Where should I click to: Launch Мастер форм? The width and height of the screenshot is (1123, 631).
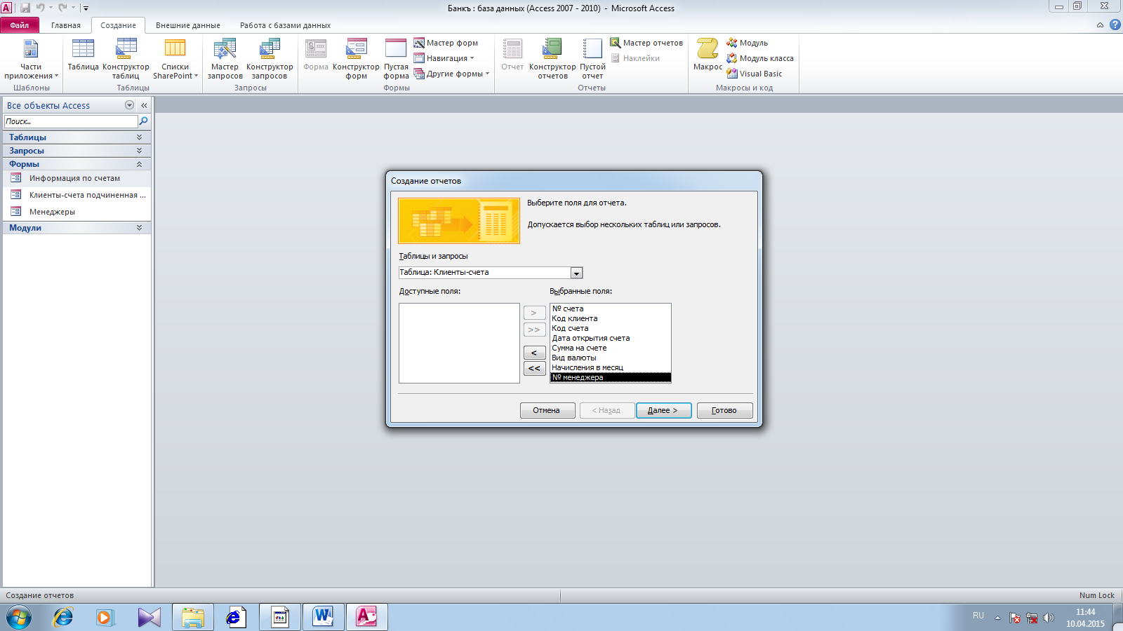446,43
